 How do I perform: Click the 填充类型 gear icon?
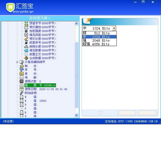pyautogui.click(x=26, y=35)
